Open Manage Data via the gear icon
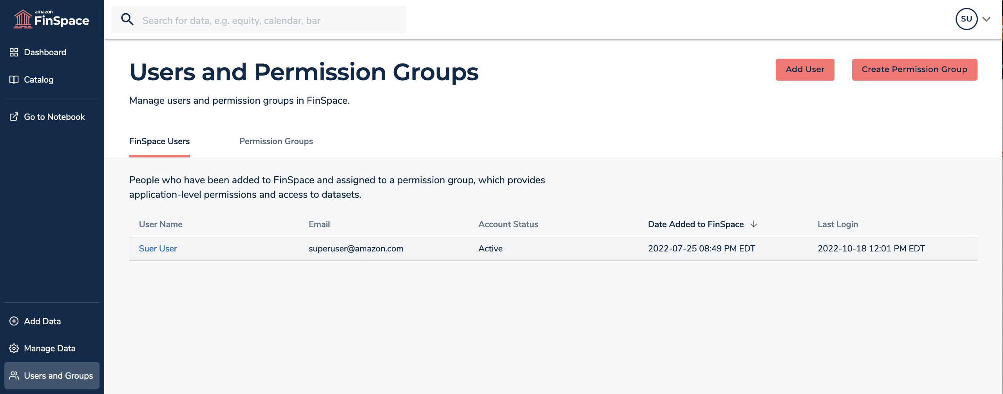 (x=14, y=348)
